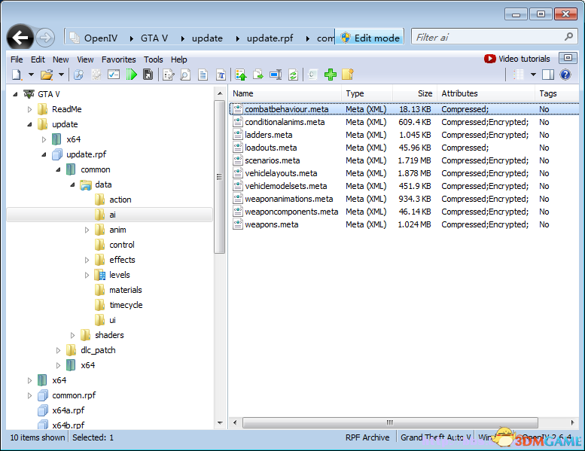Open the Video tutorials link
The image size is (585, 451).
click(x=516, y=59)
